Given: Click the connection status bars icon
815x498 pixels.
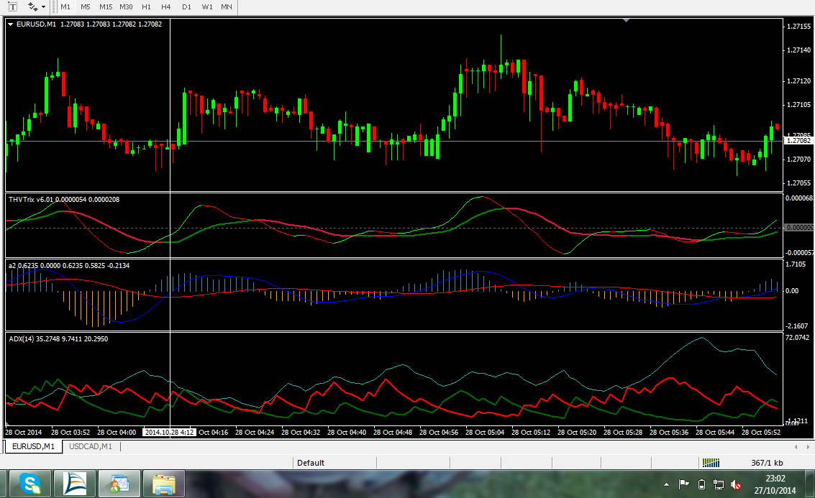Looking at the screenshot, I should point(711,463).
